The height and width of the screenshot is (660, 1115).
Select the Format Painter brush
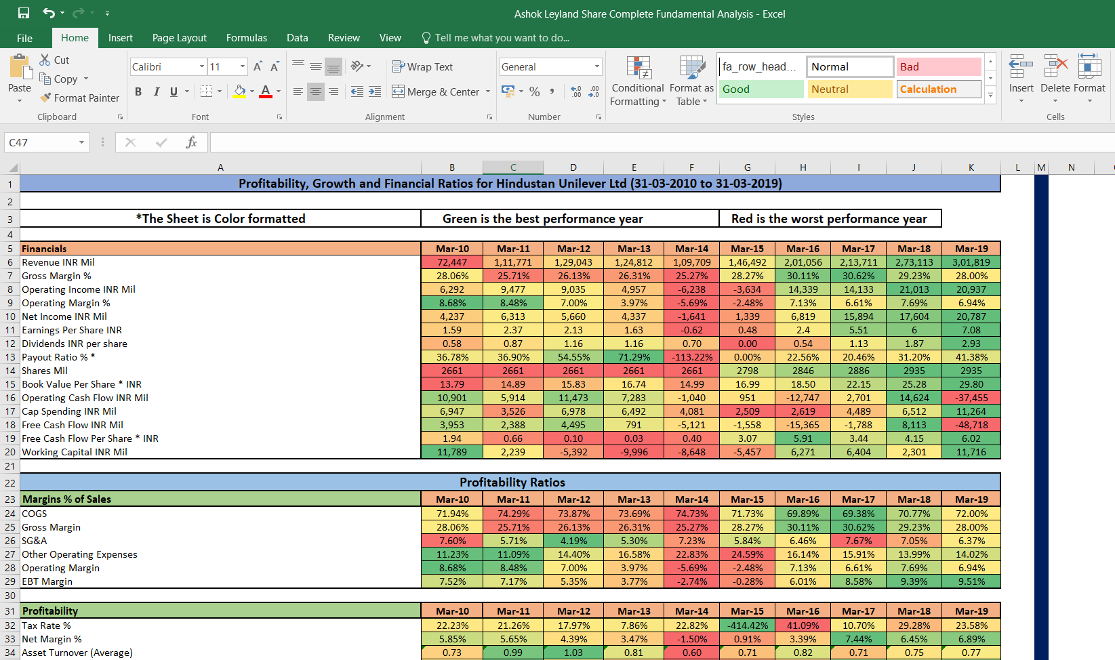[45, 98]
